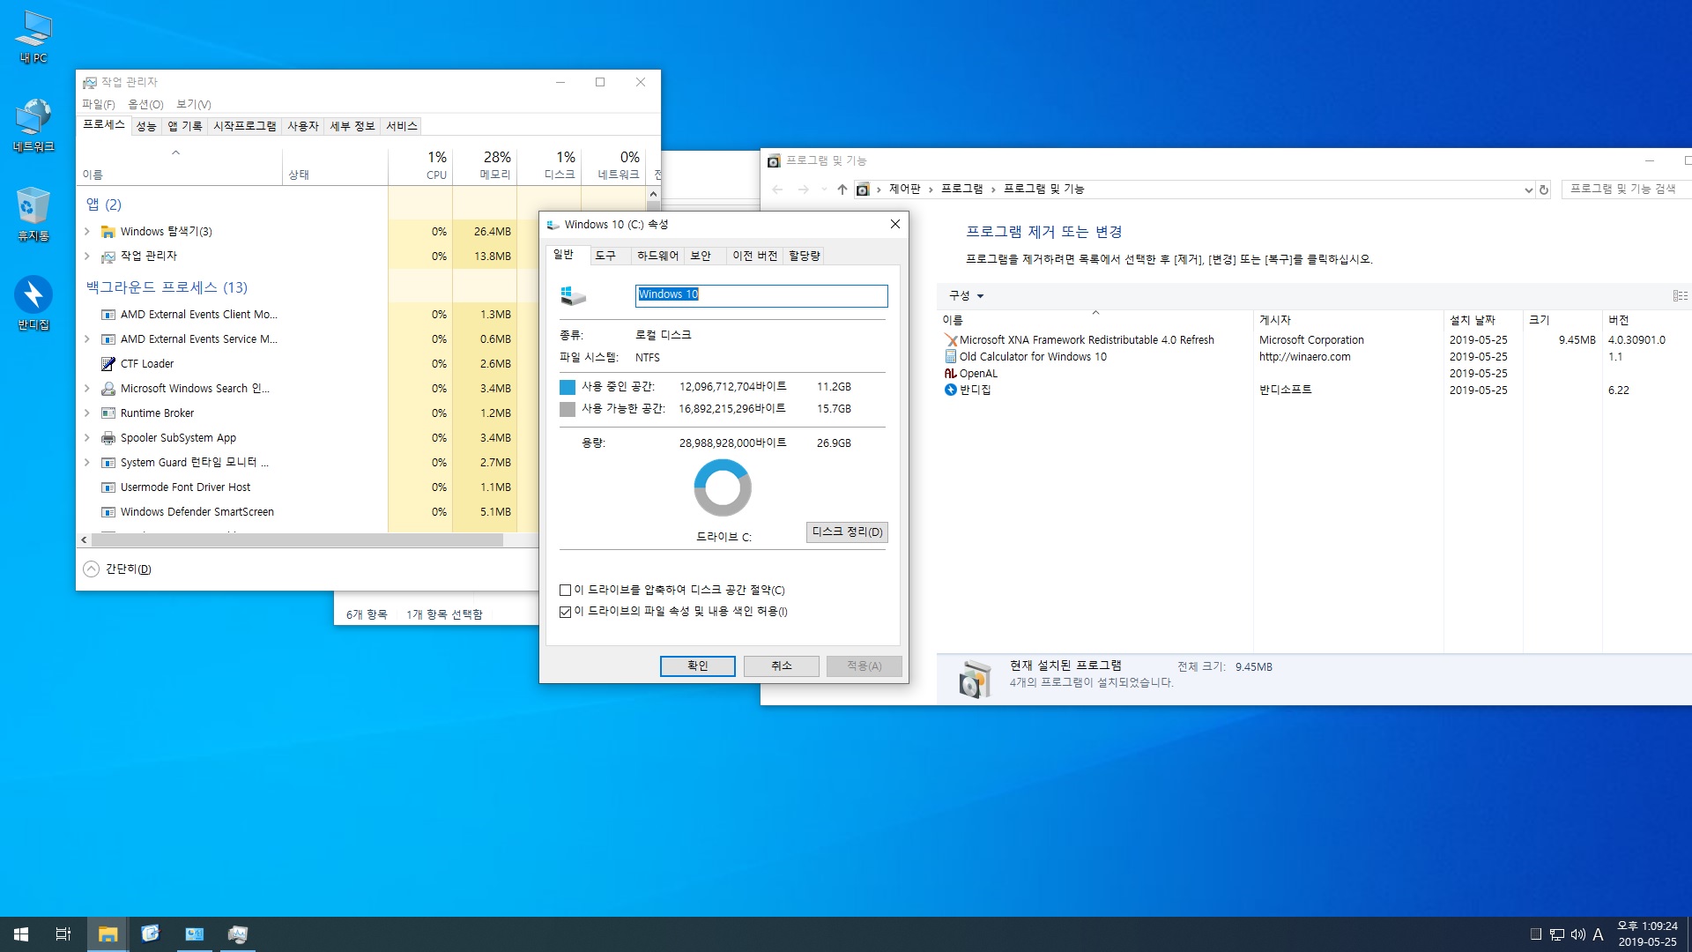Open Task View on the taskbar

(63, 934)
